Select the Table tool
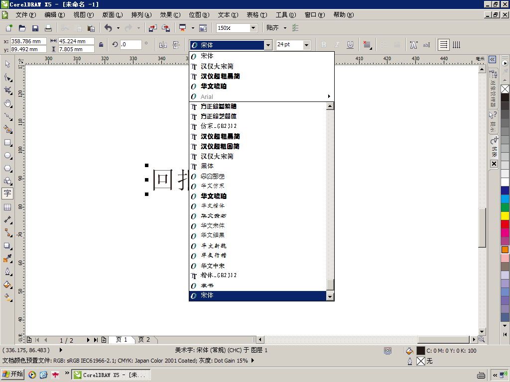 point(7,207)
